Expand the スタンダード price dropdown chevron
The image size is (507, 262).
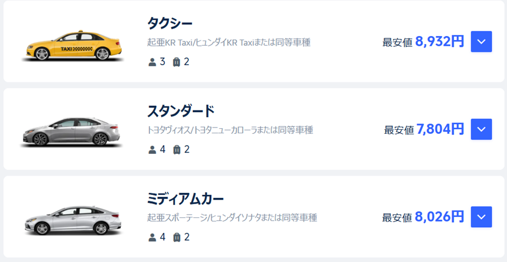(x=481, y=129)
